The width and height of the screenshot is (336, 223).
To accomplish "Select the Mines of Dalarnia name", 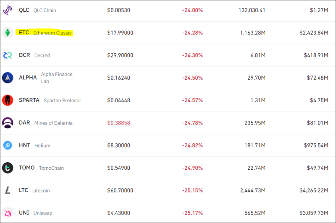I will [x=53, y=123].
